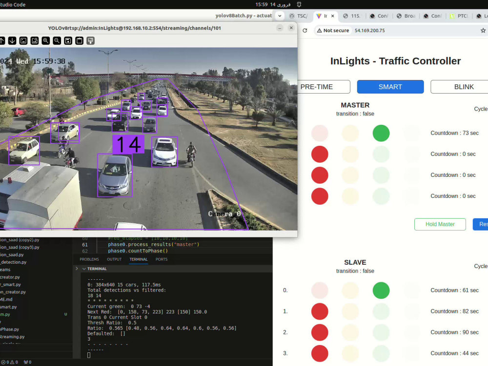Screen dimensions: 488x366
Task: Switch to the OUTPUT tab in VS Code
Action: point(114,259)
